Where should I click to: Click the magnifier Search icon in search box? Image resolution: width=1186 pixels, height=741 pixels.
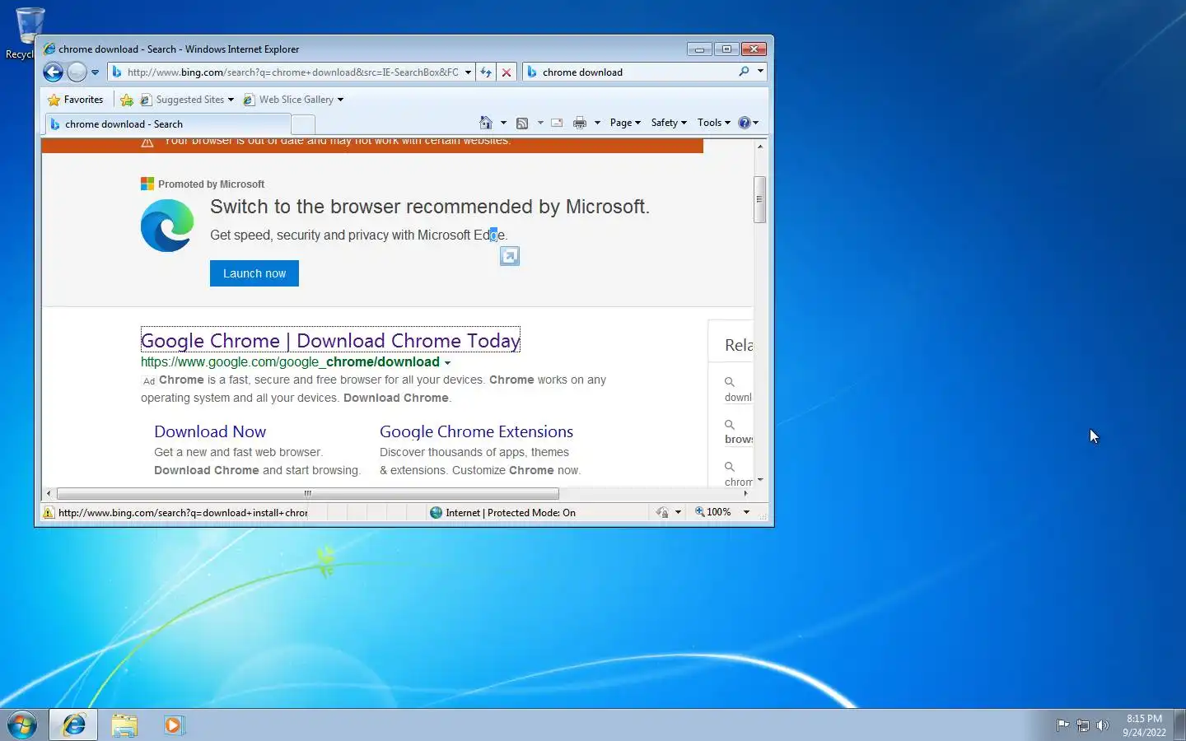tap(744, 72)
